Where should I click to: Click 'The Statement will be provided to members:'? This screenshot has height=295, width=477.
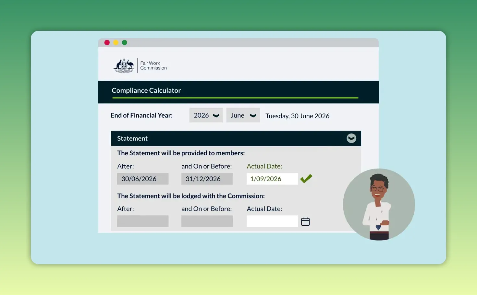[181, 153]
